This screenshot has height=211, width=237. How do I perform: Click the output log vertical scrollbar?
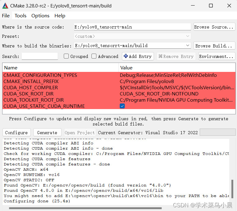tap(232, 189)
